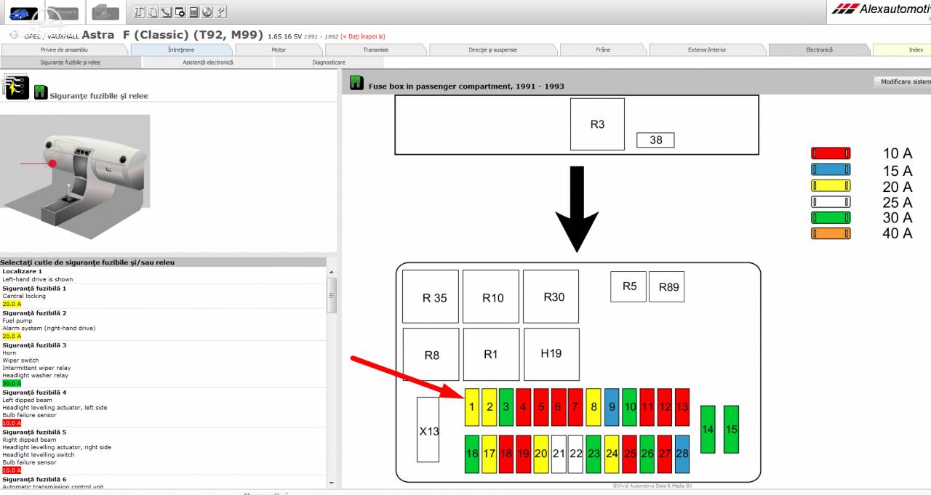Screen dimensions: 931x495
Task: Click relay R 35 in the fuse box
Action: 431,297
